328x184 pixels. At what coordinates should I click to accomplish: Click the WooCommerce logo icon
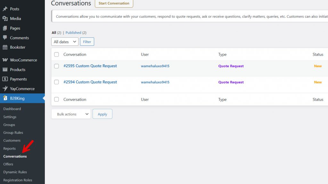pos(5,60)
